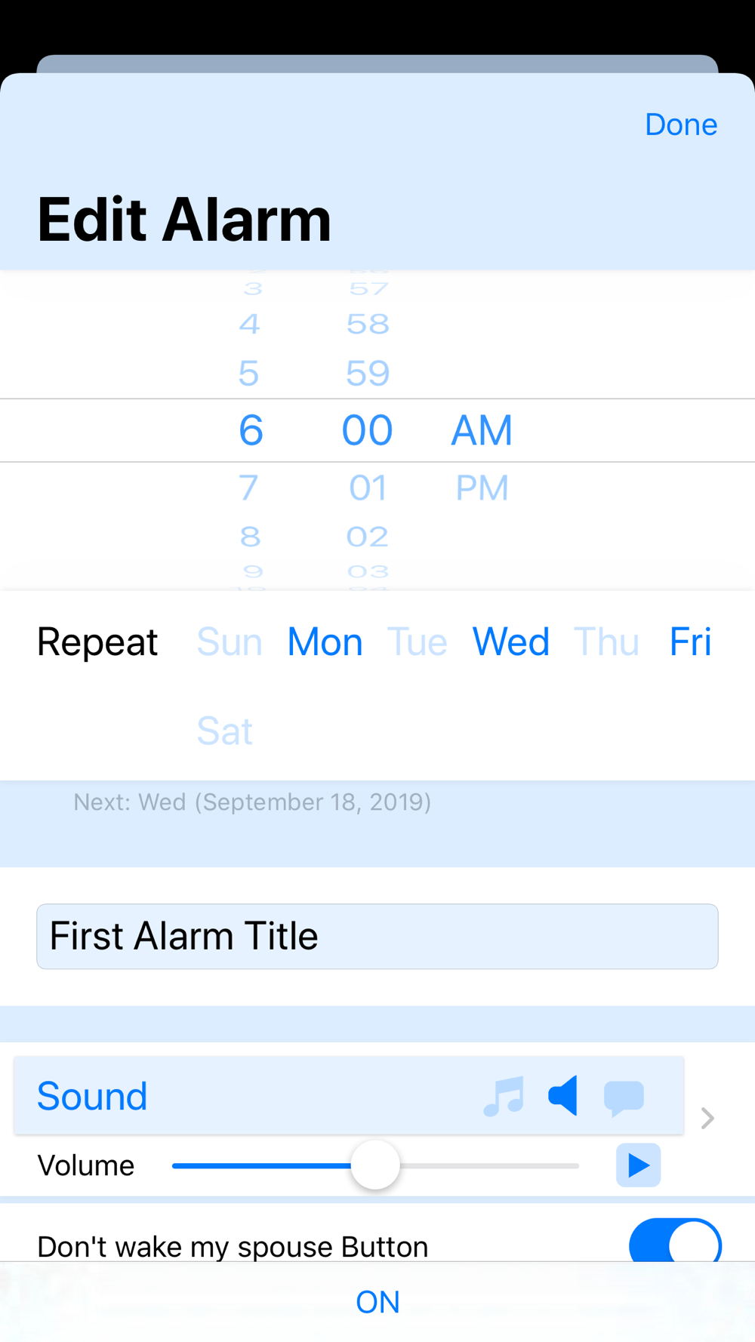Tap the speech bubble sound icon

click(x=624, y=1097)
